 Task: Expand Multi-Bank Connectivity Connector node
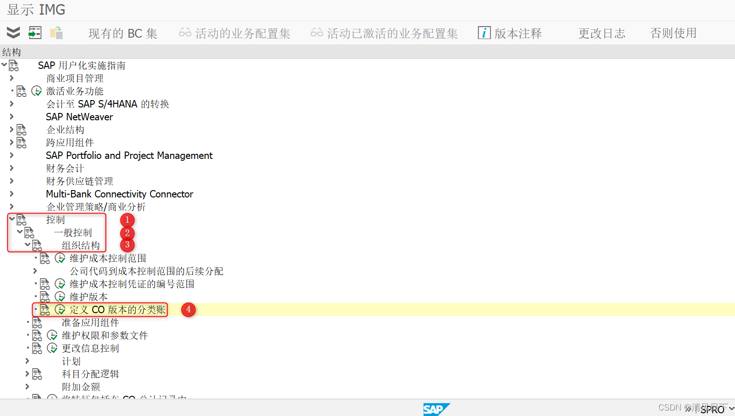coord(12,194)
